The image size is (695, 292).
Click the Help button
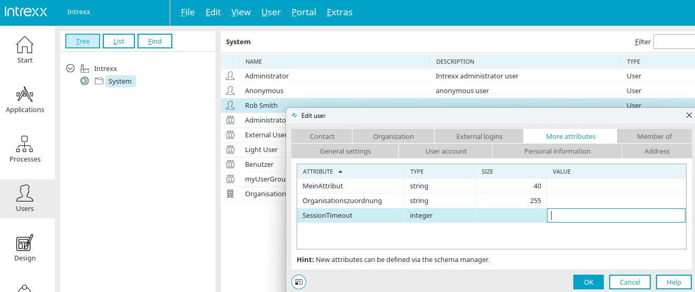click(x=674, y=282)
